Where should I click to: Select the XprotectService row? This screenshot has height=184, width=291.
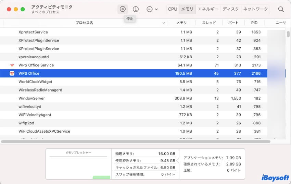tap(134, 32)
